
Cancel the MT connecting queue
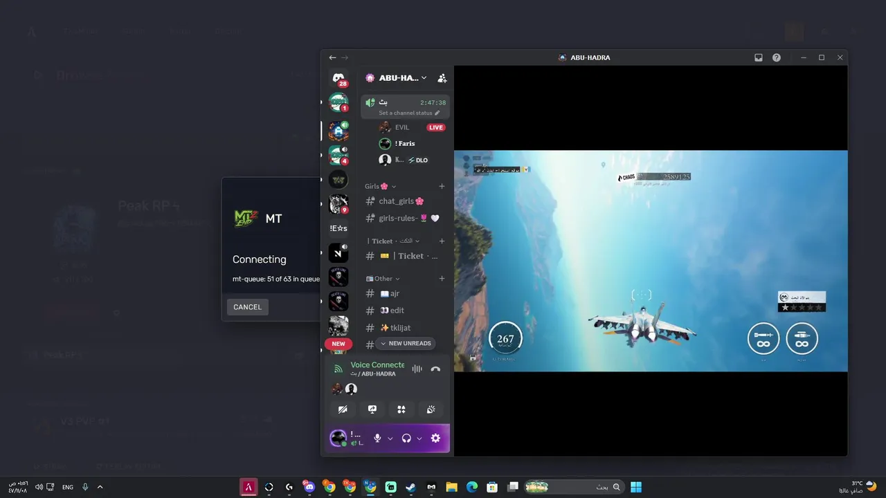coord(247,307)
